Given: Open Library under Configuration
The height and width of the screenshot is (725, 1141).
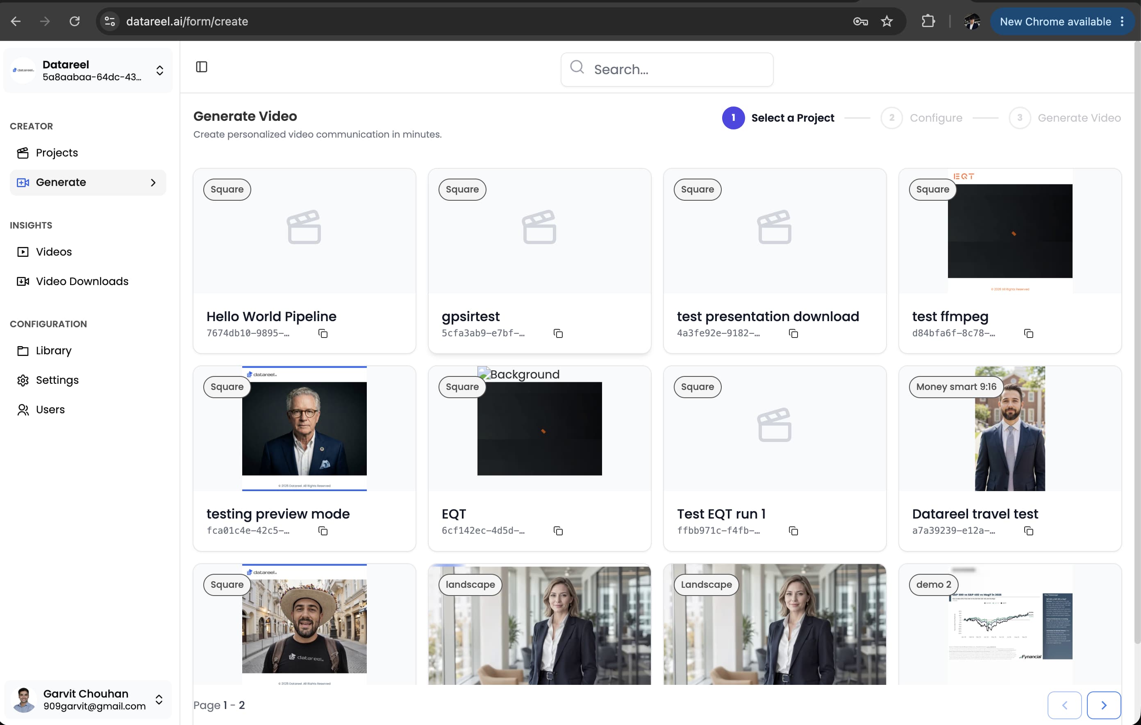Looking at the screenshot, I should [88, 351].
